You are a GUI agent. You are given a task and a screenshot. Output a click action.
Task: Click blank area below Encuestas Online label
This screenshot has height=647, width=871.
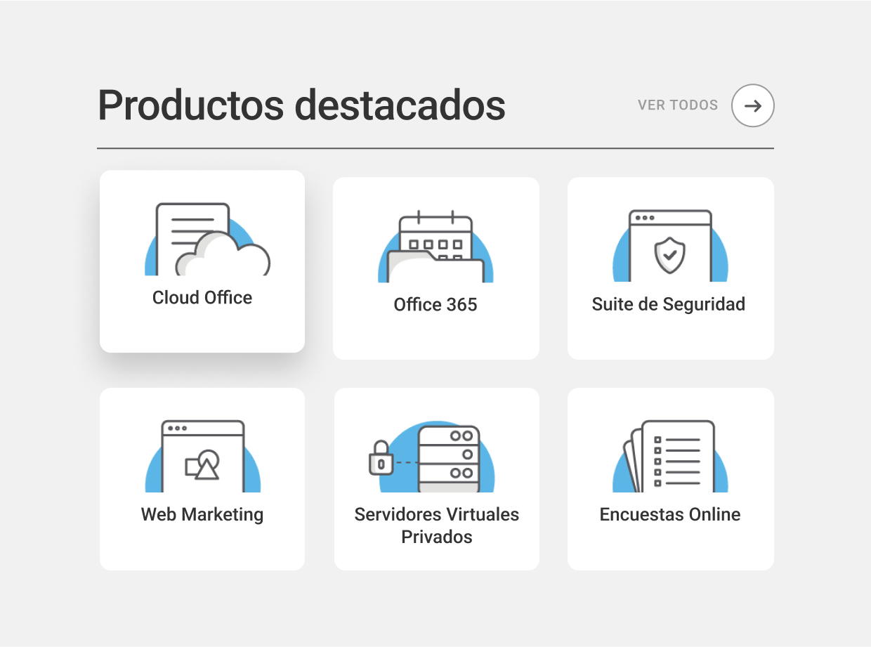(x=670, y=548)
